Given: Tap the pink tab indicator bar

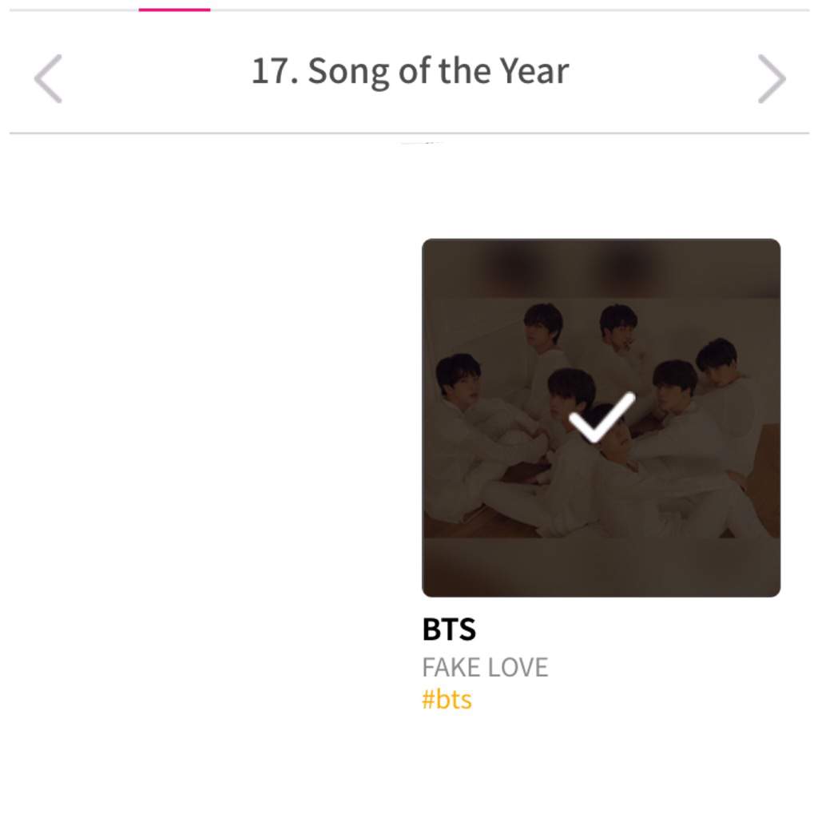Looking at the screenshot, I should [x=174, y=10].
